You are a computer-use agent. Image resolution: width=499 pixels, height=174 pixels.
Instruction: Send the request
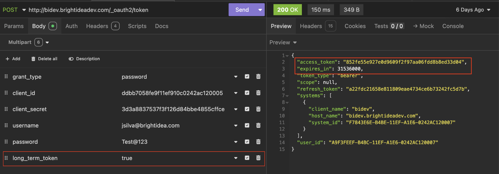click(242, 10)
